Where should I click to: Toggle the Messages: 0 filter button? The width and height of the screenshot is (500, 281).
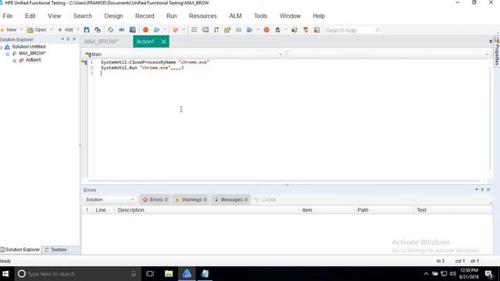(x=230, y=200)
